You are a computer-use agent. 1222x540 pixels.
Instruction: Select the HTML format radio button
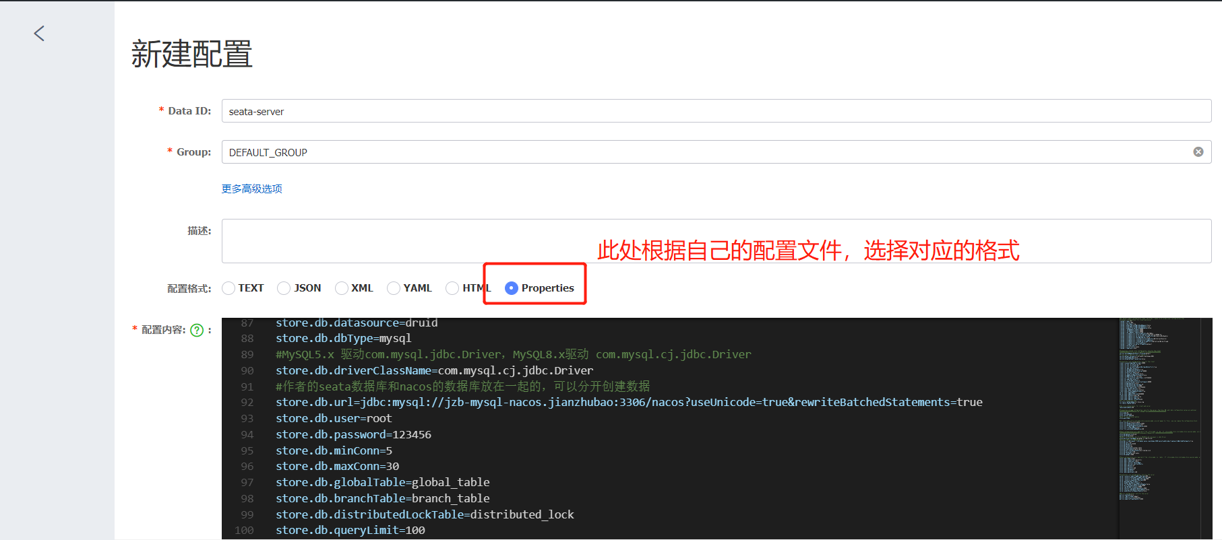pyautogui.click(x=452, y=288)
